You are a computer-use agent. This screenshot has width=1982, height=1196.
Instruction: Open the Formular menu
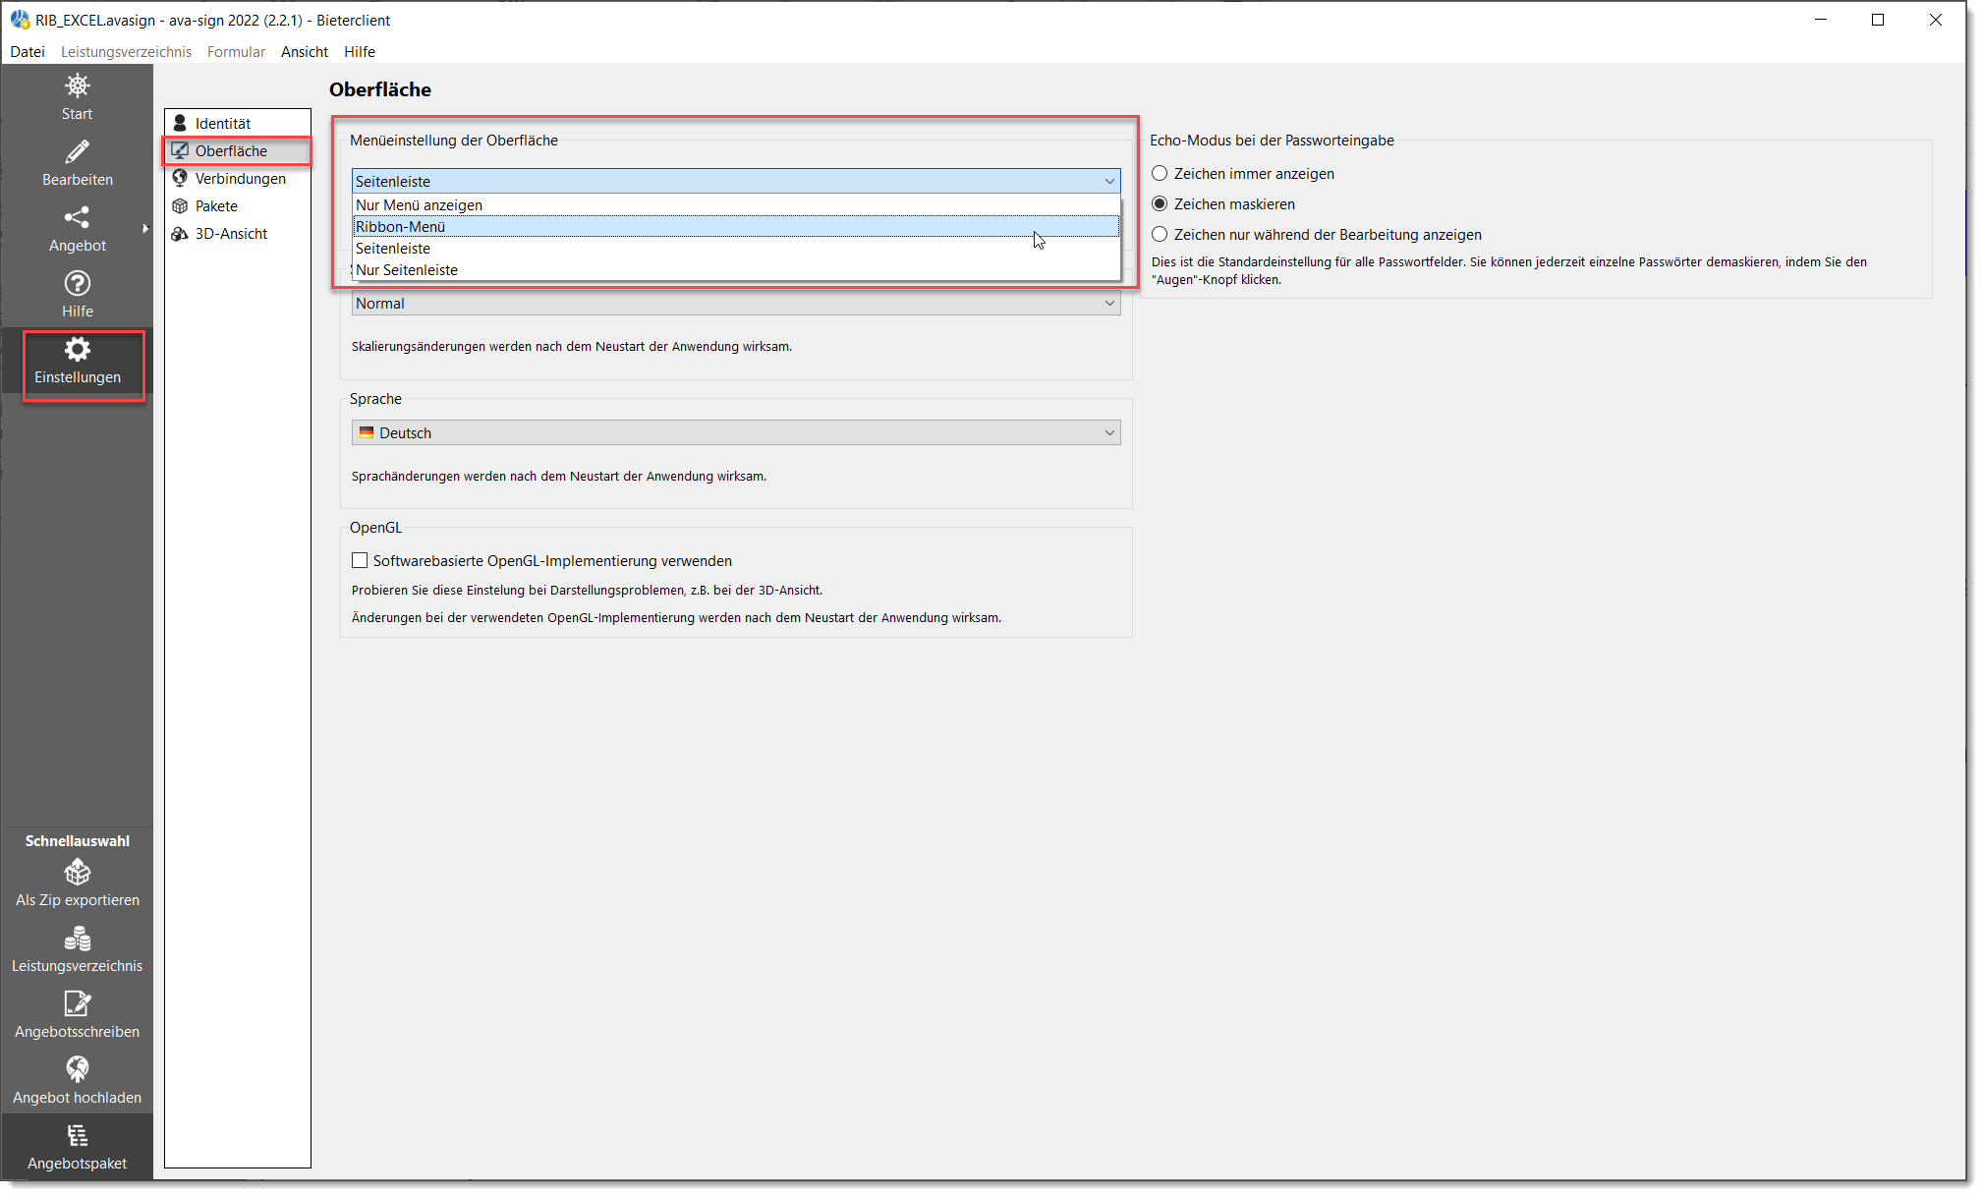(236, 51)
